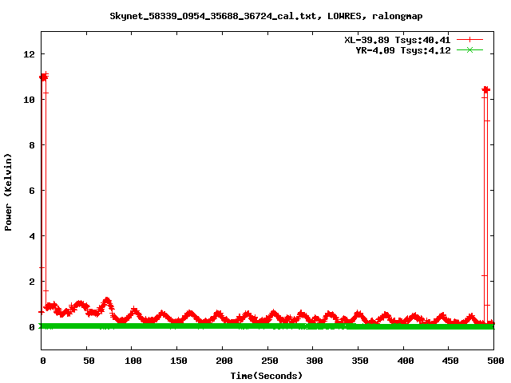Click x-axis tick label 200
The image size is (511, 383).
224,361
